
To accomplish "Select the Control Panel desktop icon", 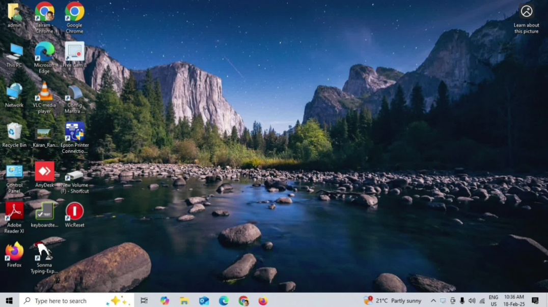I will point(14,177).
